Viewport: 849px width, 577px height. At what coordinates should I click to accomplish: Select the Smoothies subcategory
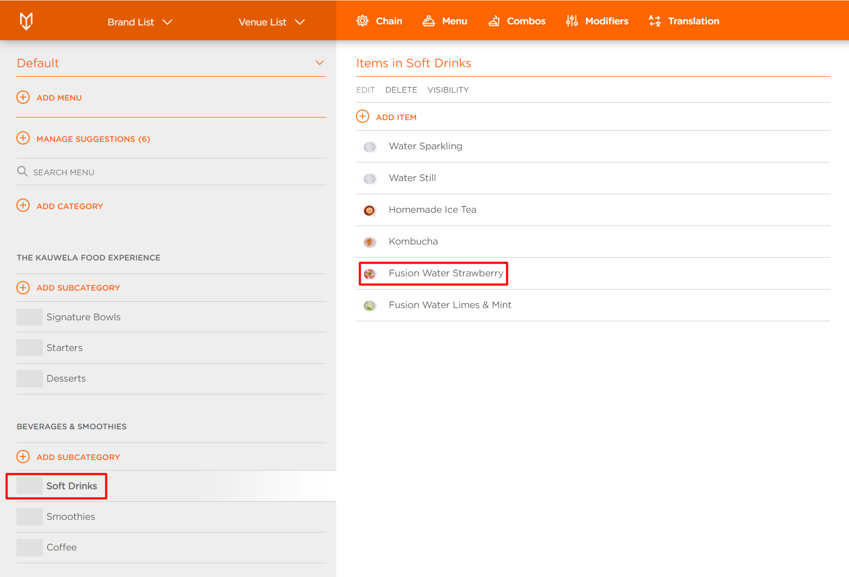coord(171,517)
